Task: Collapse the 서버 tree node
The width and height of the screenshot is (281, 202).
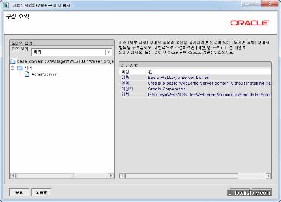Action: click(x=13, y=68)
